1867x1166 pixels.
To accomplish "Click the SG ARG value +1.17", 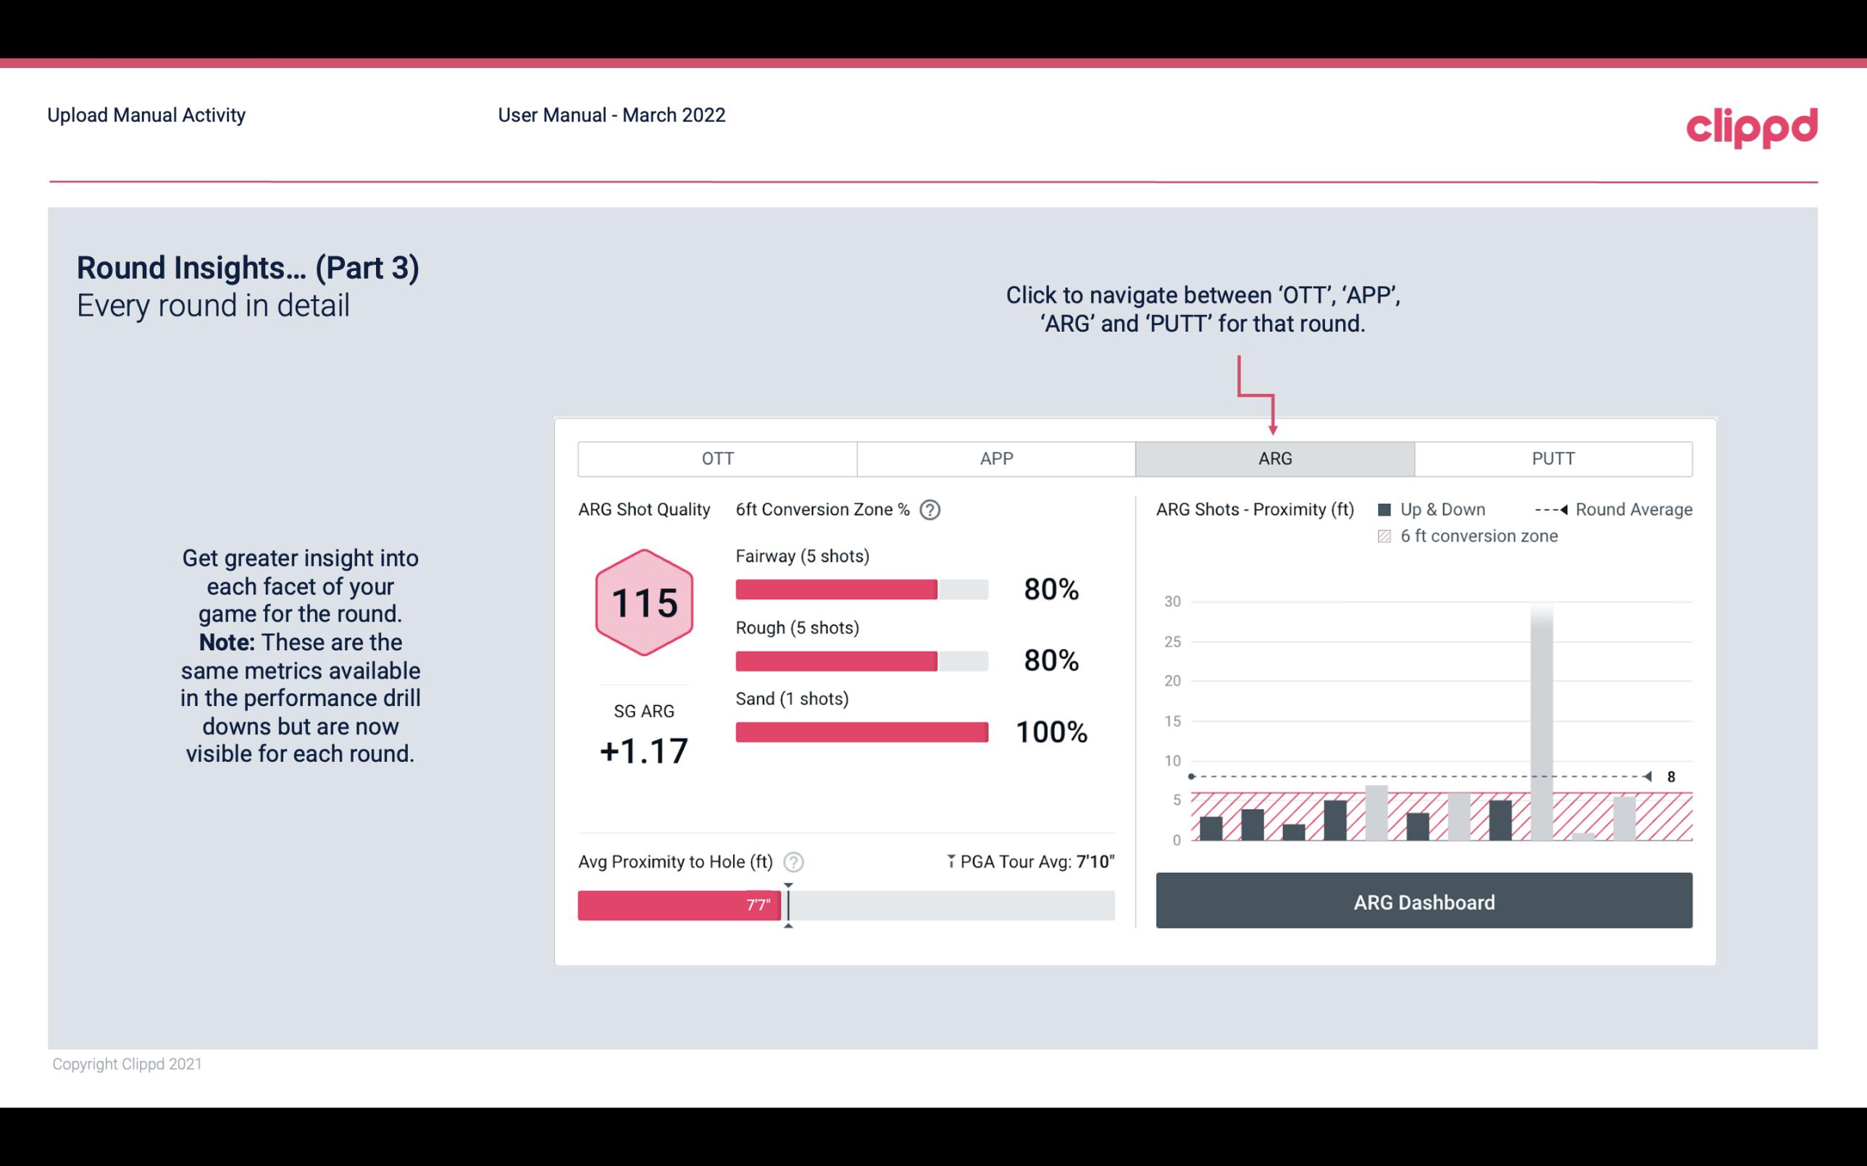I will (x=643, y=750).
